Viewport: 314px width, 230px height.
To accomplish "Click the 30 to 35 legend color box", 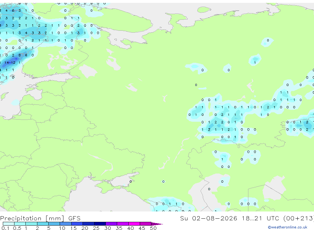I will pos(111,224).
